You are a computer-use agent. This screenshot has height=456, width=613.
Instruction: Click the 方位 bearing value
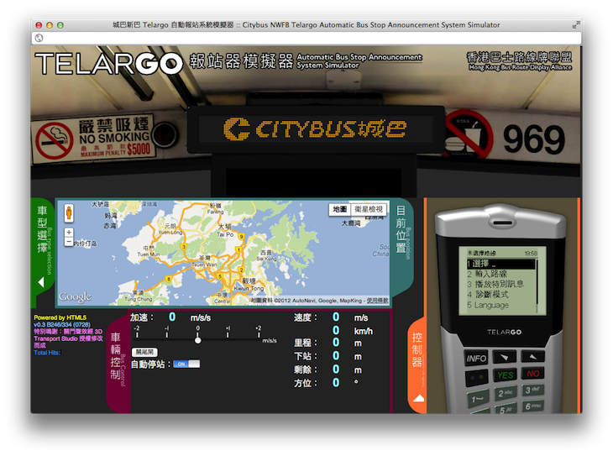tap(336, 382)
